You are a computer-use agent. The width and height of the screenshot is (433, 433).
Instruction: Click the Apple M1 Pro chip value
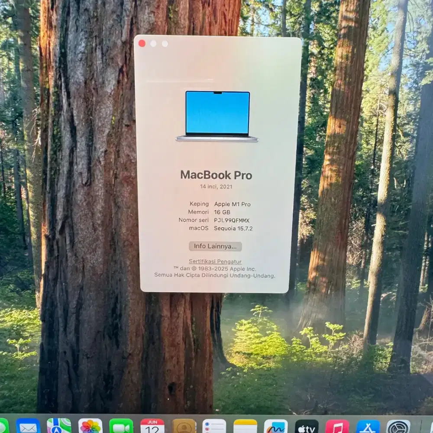tap(232, 204)
